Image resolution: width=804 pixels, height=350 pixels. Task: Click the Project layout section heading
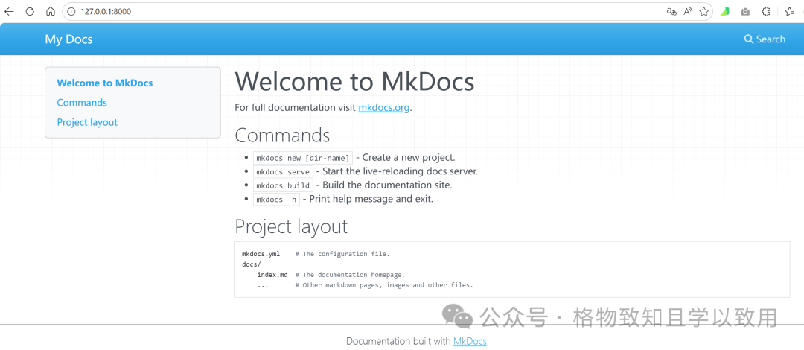(291, 226)
